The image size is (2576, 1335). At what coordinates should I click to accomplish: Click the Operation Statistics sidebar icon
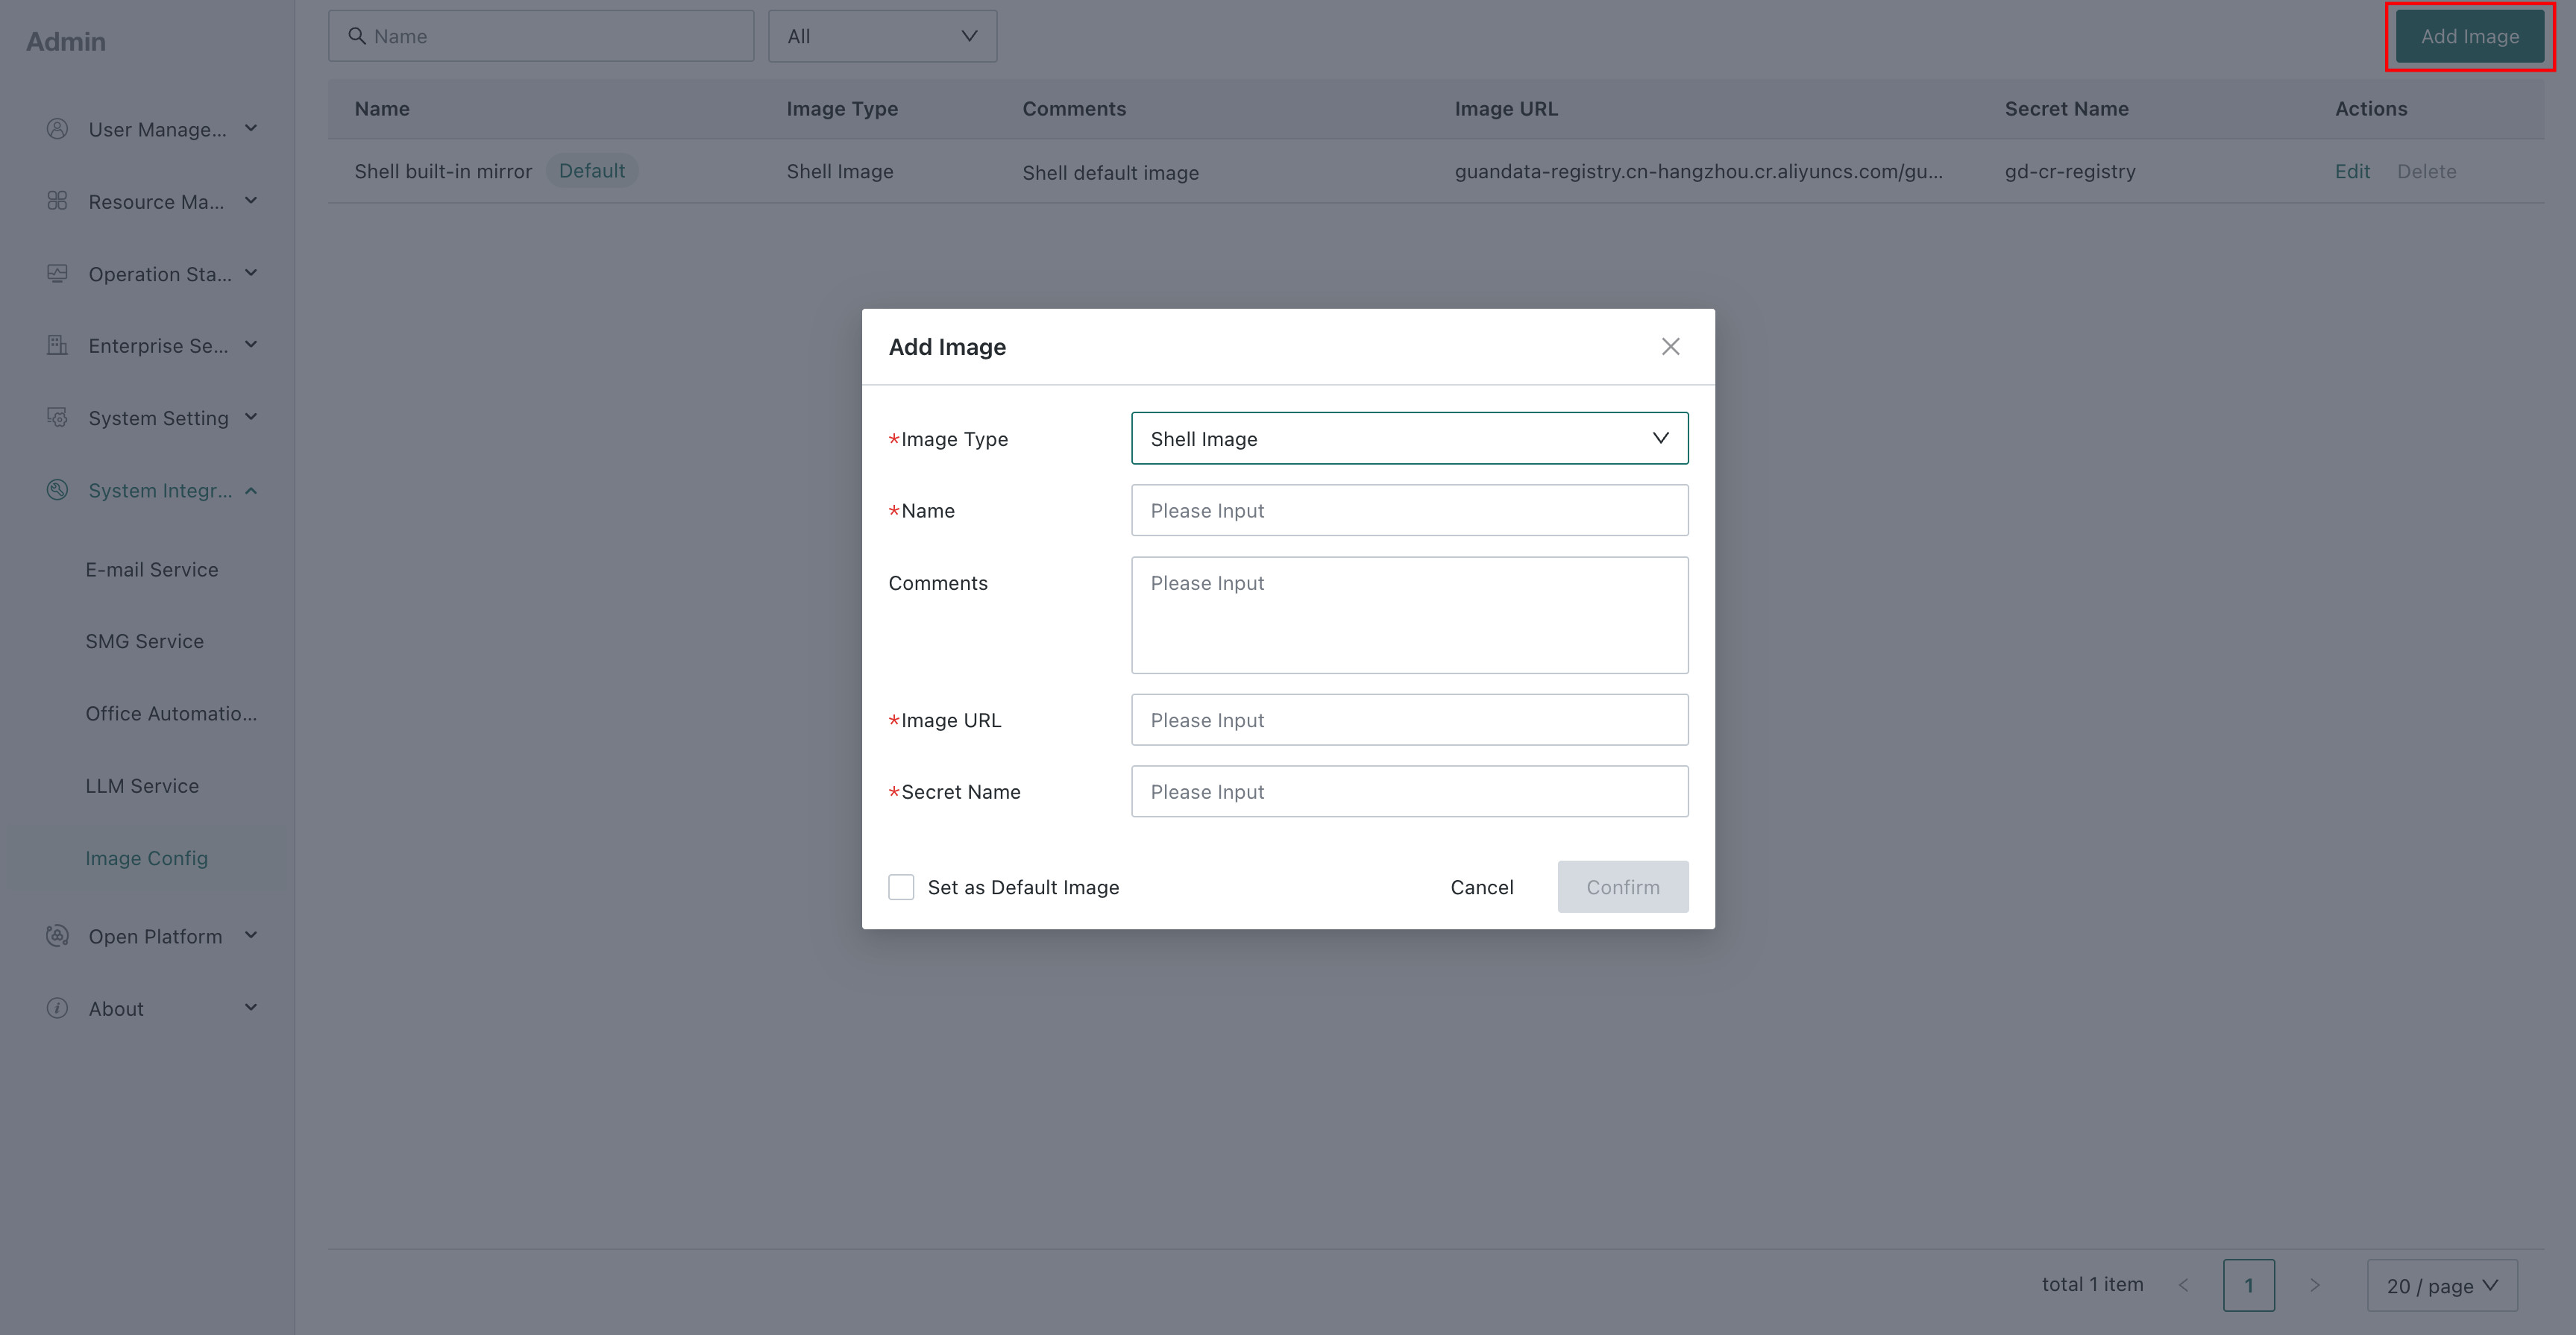58,273
